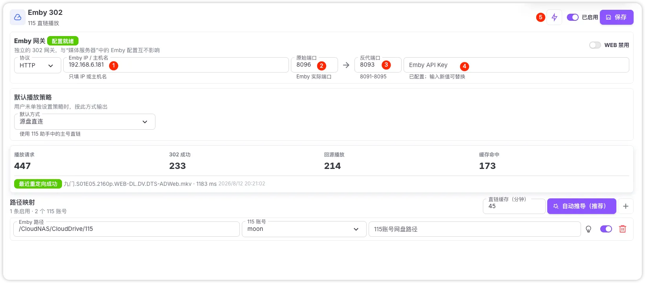Screen dimensions: 645x283
Task: Open the 默认方式 源盘直连 dropdown
Action: tap(85, 122)
